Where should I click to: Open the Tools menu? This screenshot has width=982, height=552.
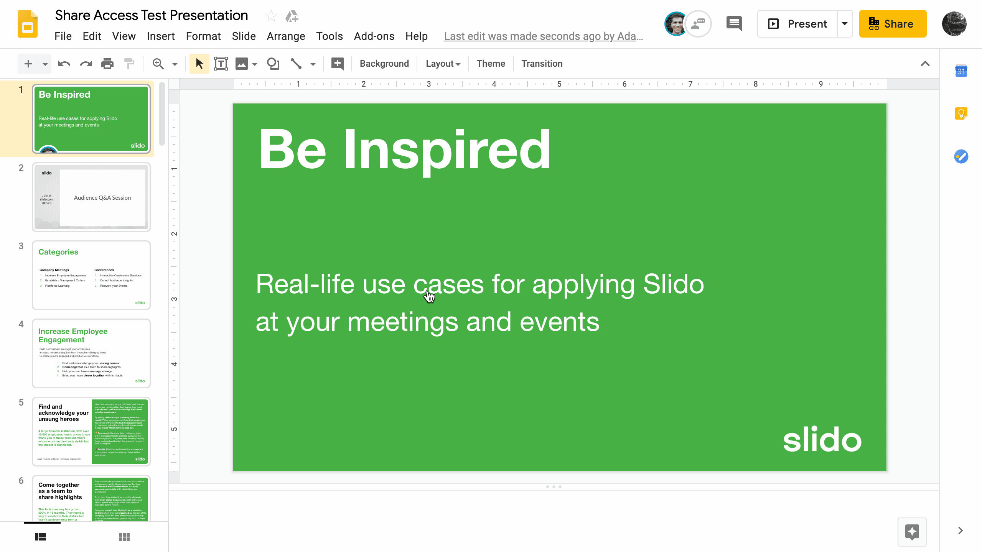tap(329, 36)
